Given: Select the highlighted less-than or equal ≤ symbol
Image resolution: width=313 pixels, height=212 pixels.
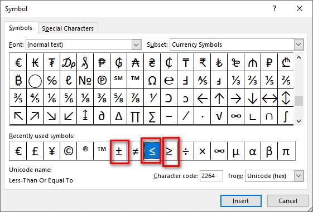Looking at the screenshot, I should click(x=152, y=151).
